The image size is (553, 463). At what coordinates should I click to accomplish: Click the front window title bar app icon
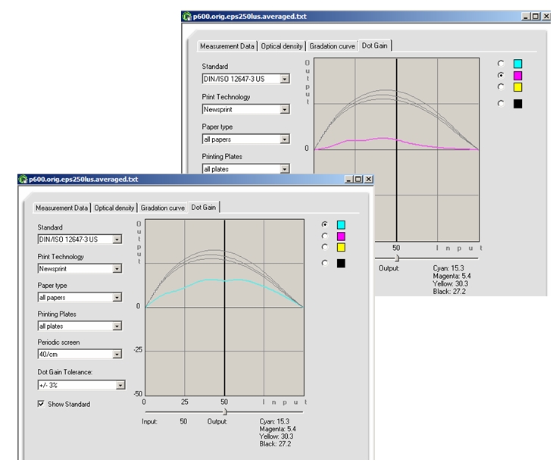23,180
